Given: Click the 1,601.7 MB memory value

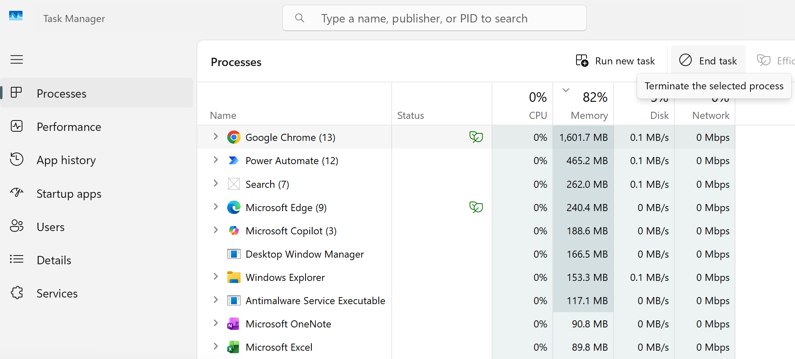Looking at the screenshot, I should pyautogui.click(x=584, y=137).
